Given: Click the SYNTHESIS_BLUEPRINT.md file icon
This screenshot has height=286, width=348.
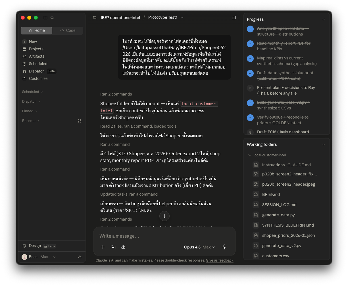Looking at the screenshot, I should [x=256, y=225].
